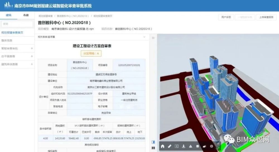Click the model file name 南京首创数科-设计方案报建-总.njm
The image size is (279, 152).
(73, 29)
